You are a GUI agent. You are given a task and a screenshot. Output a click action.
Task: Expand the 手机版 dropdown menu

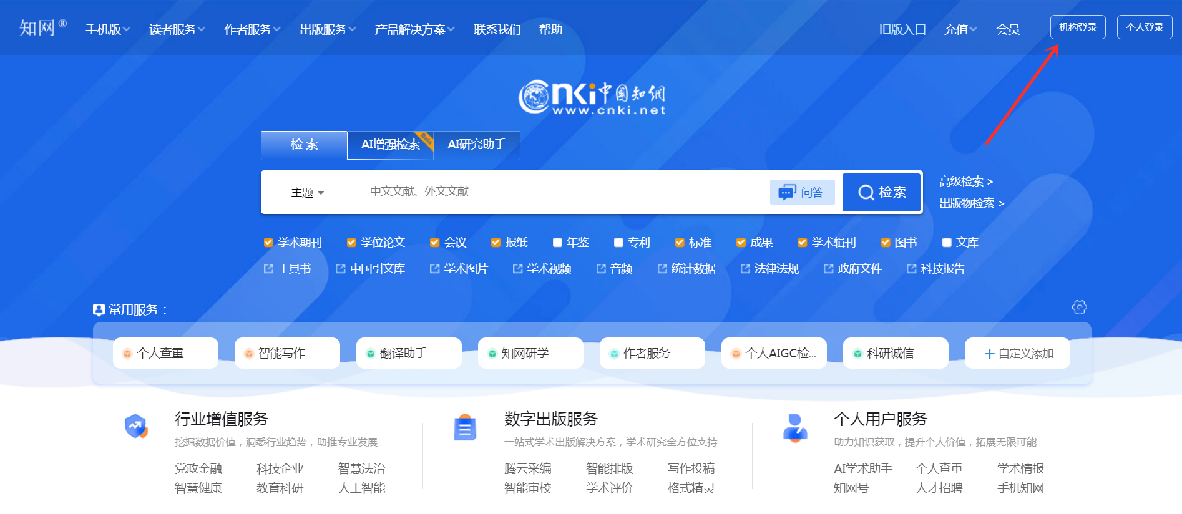[108, 29]
